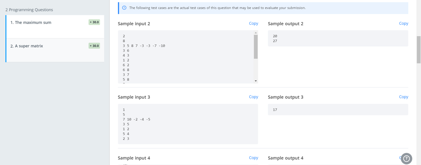Click inside the Sample input 2 text box

(x=186, y=57)
